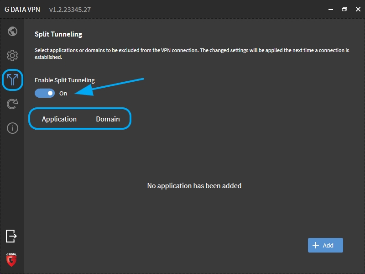Viewport: 365px width, 274px height.
Task: Click the G DATA shield logo
Action: 11,259
